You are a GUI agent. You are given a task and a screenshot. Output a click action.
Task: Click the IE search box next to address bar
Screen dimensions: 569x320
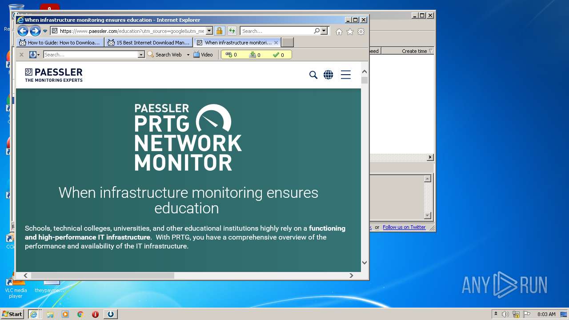(277, 31)
